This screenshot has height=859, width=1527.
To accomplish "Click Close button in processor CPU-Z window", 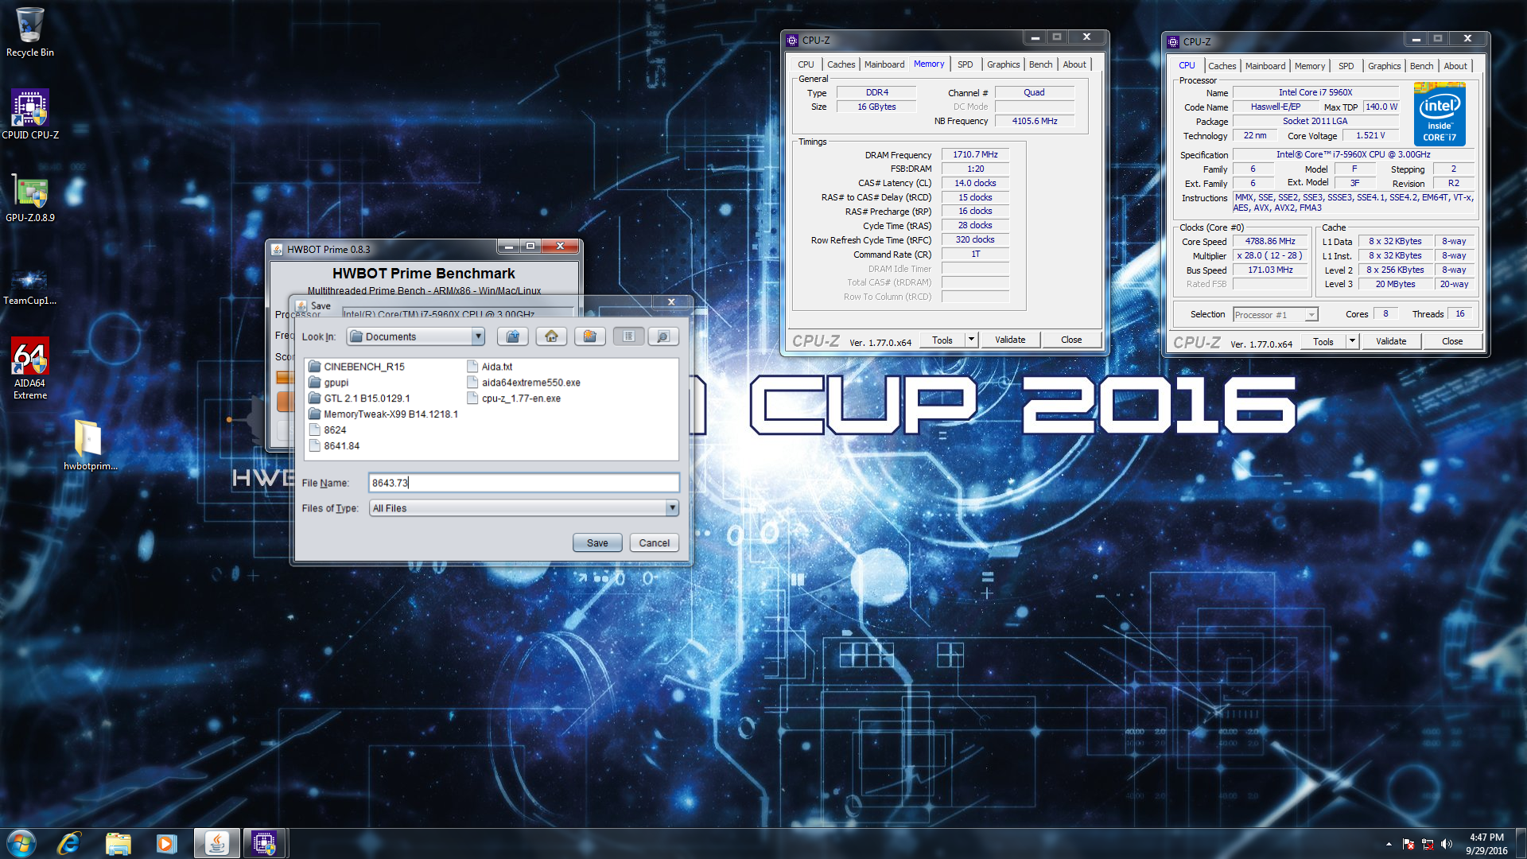I will tap(1452, 341).
